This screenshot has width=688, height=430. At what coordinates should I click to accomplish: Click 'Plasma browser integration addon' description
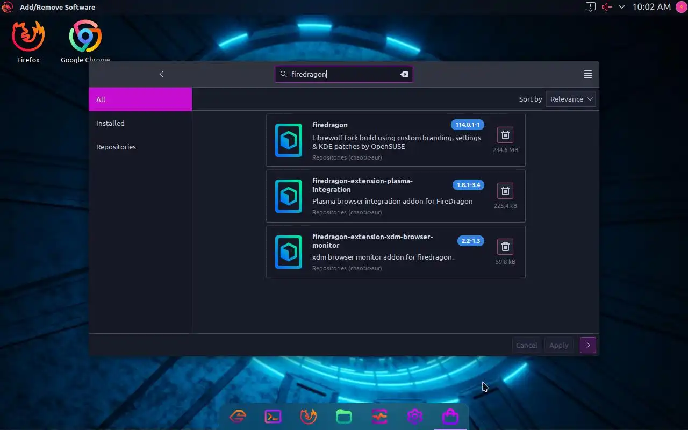click(392, 201)
